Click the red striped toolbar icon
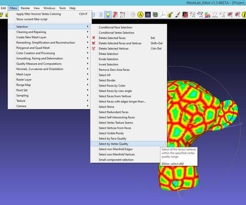This screenshot has height=205, width=246. pyautogui.click(x=115, y=15)
